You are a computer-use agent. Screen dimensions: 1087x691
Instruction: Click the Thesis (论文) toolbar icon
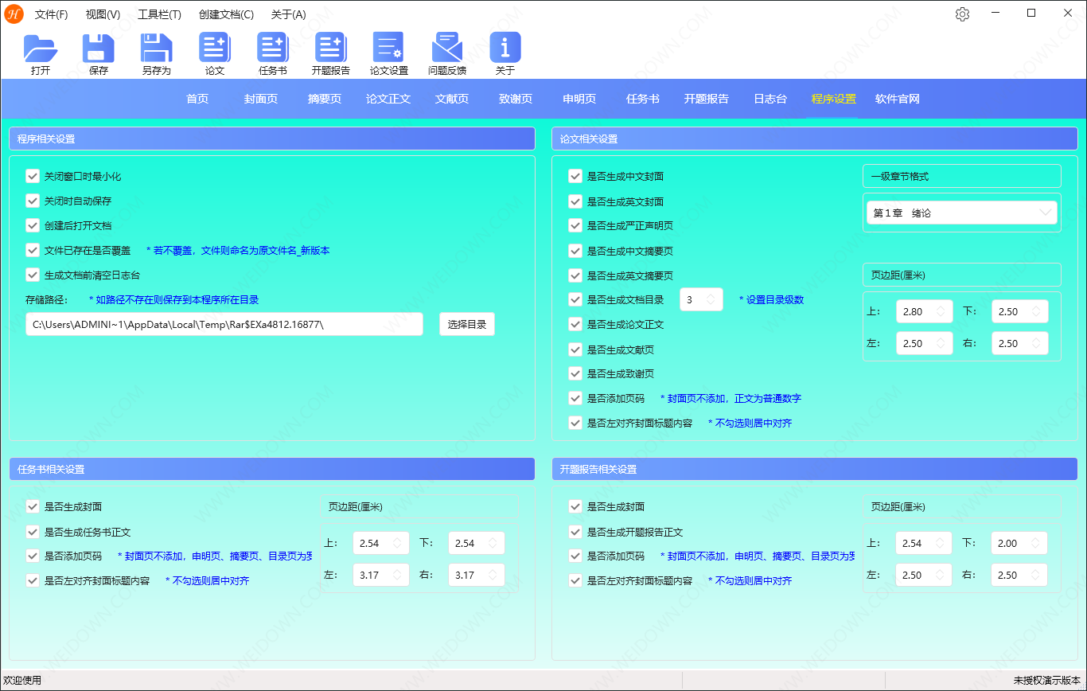coord(215,48)
